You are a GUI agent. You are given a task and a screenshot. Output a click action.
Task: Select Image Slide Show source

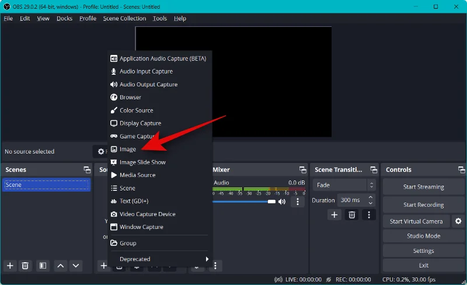click(159, 162)
